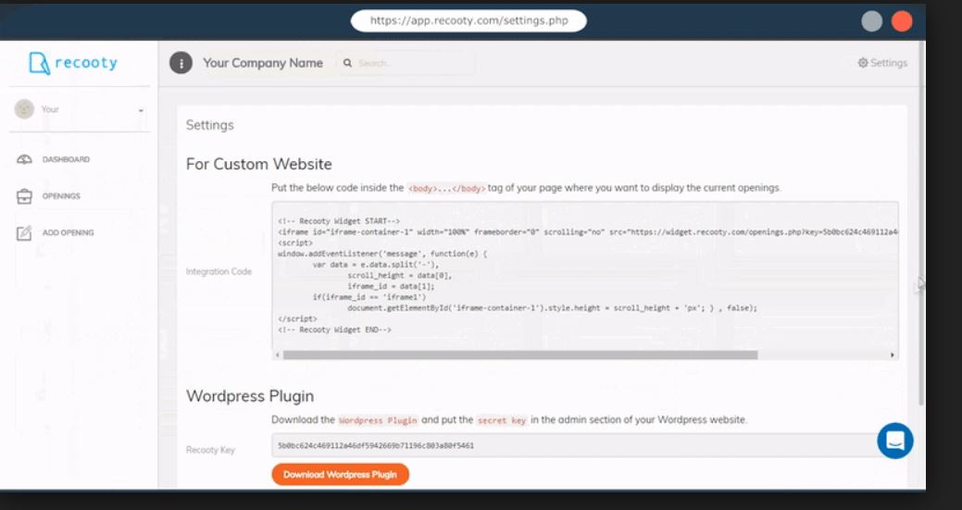Select Add Opening in sidebar

pos(69,233)
